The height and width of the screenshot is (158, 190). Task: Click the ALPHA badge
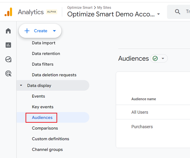point(52,12)
